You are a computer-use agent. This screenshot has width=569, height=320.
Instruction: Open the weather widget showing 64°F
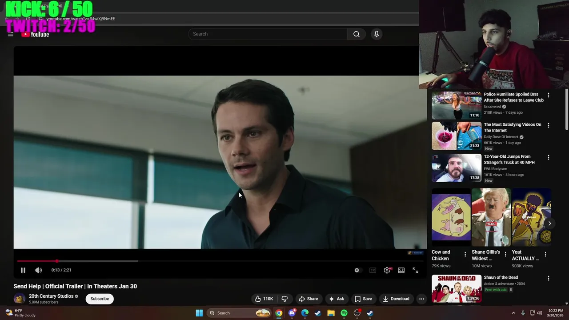tap(21, 313)
